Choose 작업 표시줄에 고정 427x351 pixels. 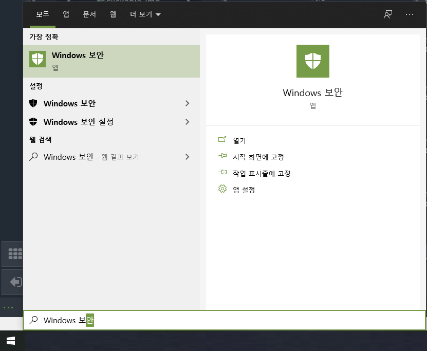[262, 173]
